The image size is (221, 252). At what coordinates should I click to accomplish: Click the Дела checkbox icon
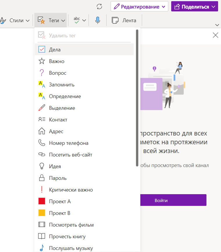pyautogui.click(x=42, y=49)
